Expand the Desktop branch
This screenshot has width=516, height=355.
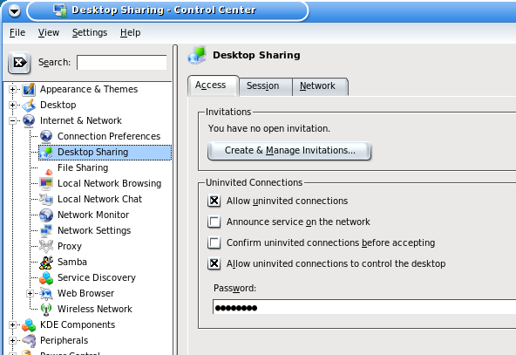tap(12, 105)
